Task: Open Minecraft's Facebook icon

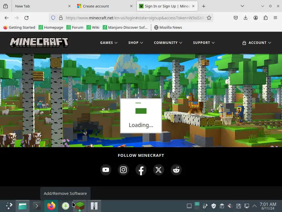Action: point(141,170)
